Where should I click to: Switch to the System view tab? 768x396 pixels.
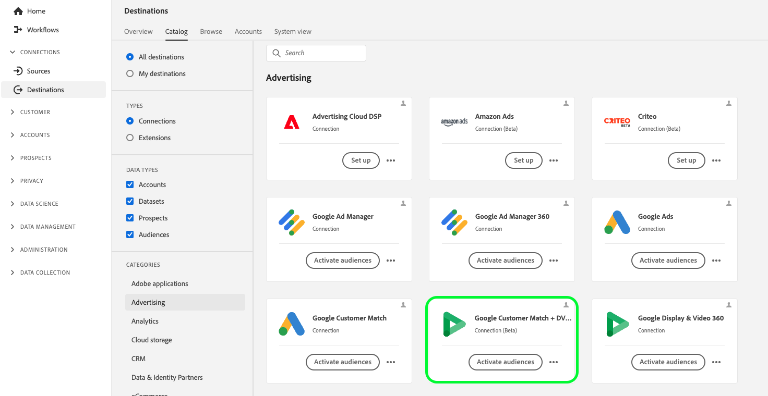(x=293, y=31)
